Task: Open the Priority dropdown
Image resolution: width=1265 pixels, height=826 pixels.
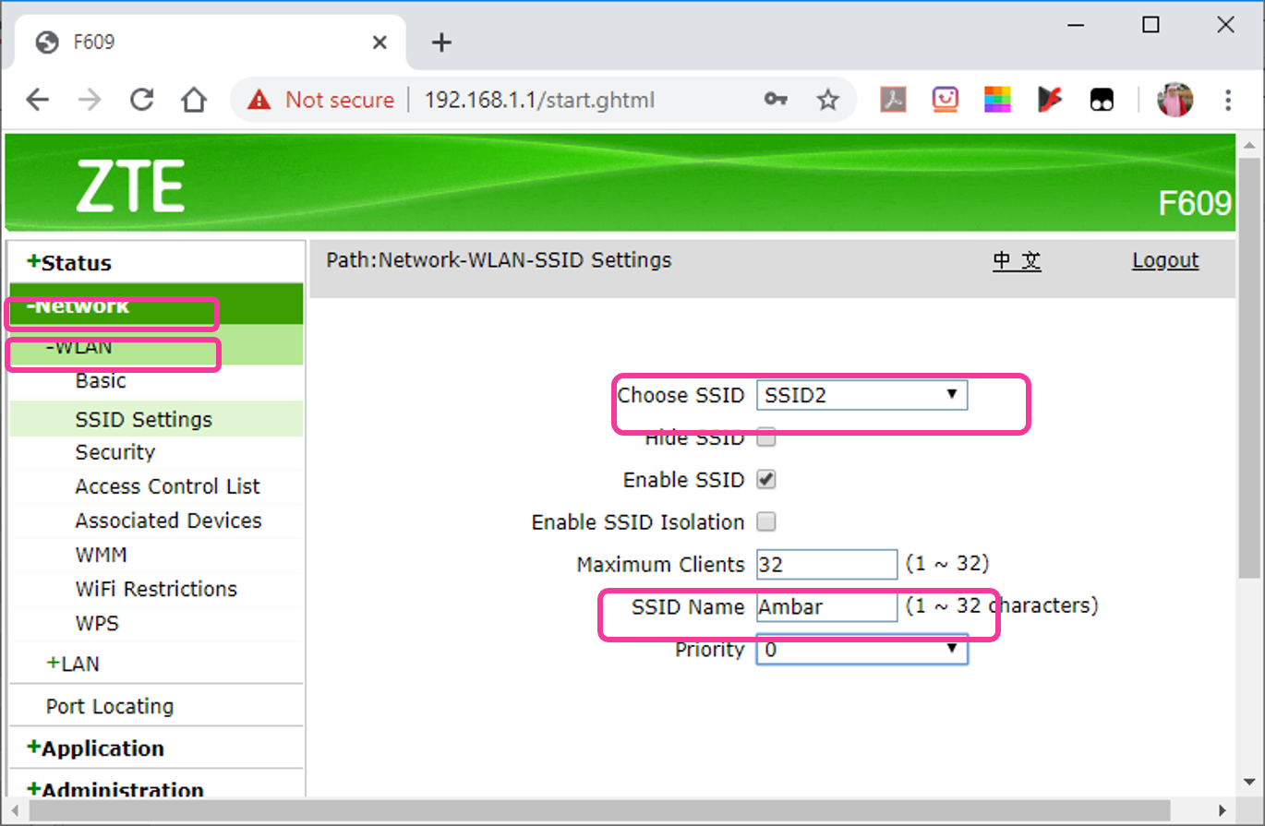Action: click(861, 650)
